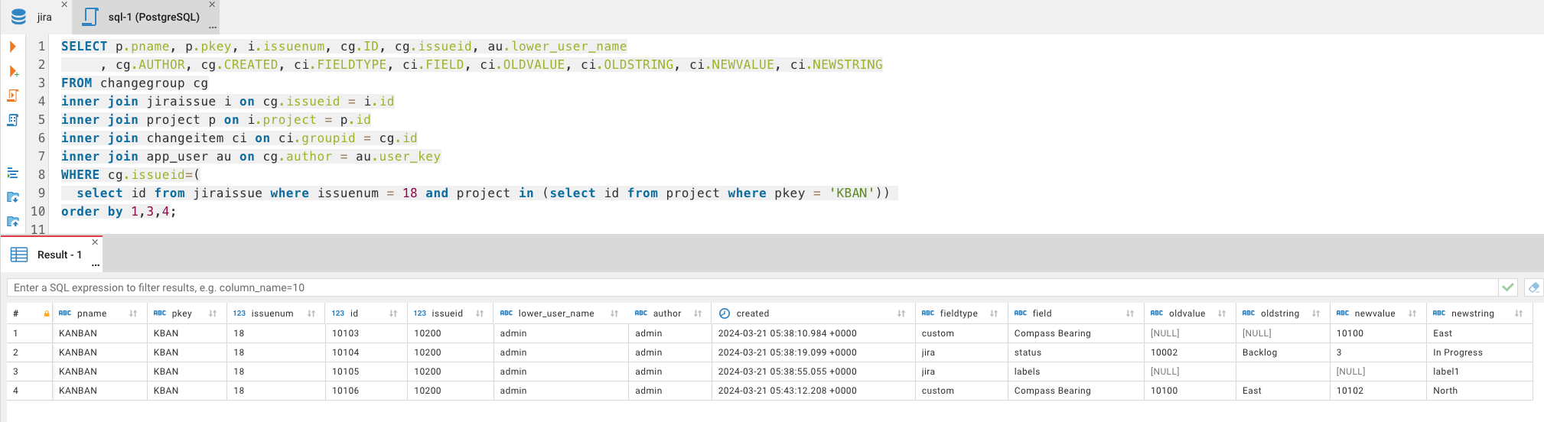Close the Result - 1 tab
Screen dimensions: 1544x422
(95, 242)
